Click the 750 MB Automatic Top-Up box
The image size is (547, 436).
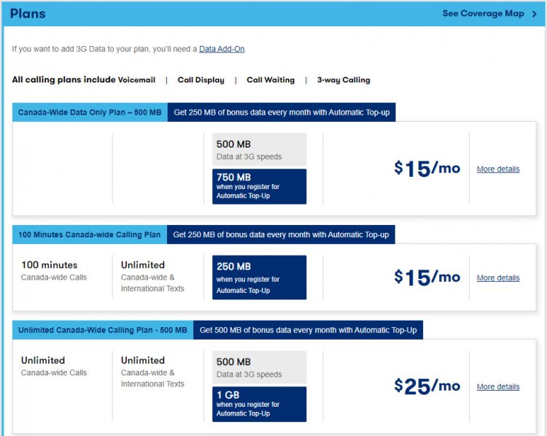pyautogui.click(x=259, y=186)
